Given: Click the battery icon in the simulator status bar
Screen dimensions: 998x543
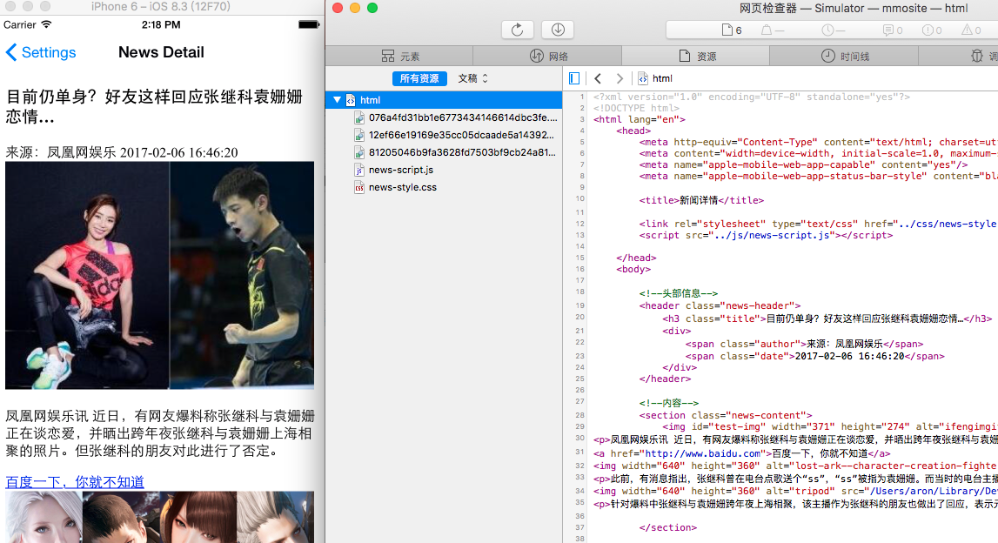Looking at the screenshot, I should click(x=309, y=25).
